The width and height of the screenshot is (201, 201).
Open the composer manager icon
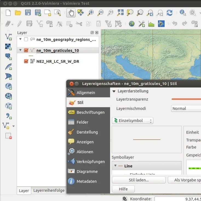58,13
